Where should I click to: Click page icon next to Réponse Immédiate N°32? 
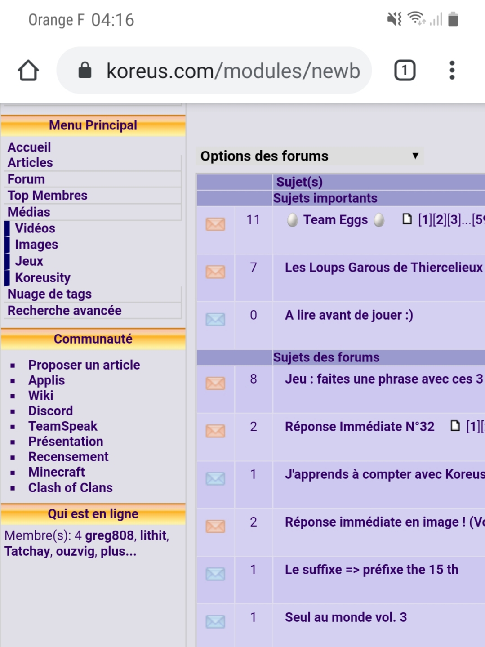click(455, 426)
